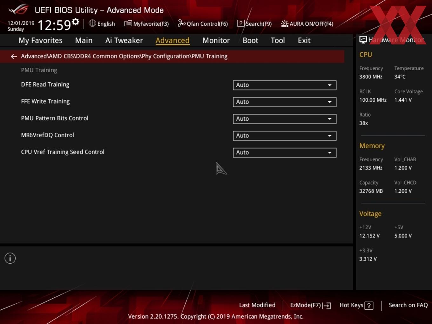Click the Vol_CHCD label

click(x=405, y=183)
